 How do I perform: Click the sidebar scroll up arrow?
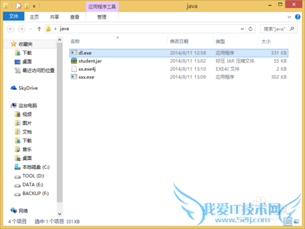(x=60, y=40)
